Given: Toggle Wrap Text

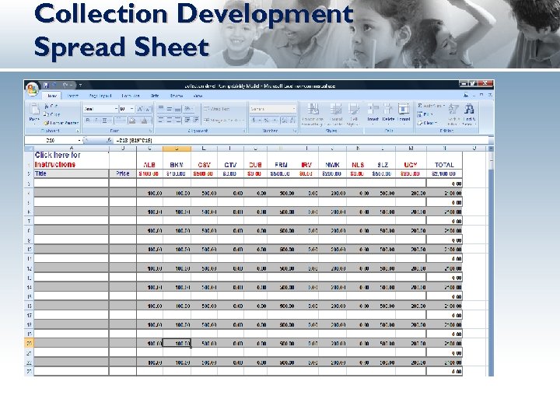Looking at the screenshot, I should [217, 109].
